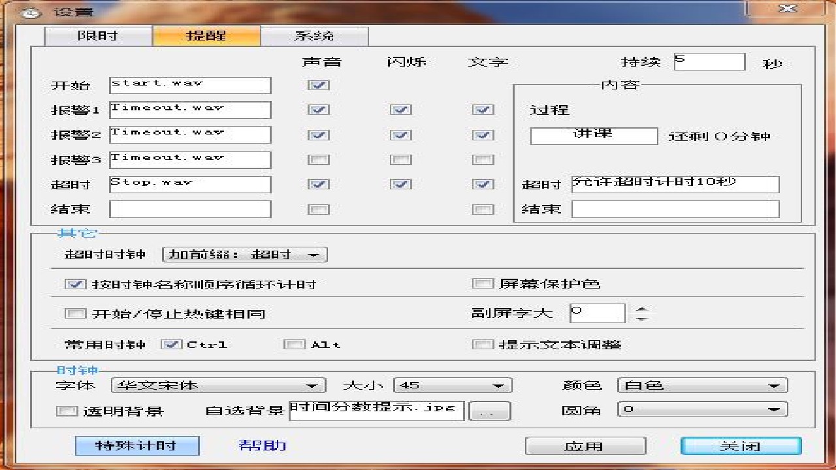836x470 pixels.
Task: Enable 提示文本调整
Action: tap(483, 344)
